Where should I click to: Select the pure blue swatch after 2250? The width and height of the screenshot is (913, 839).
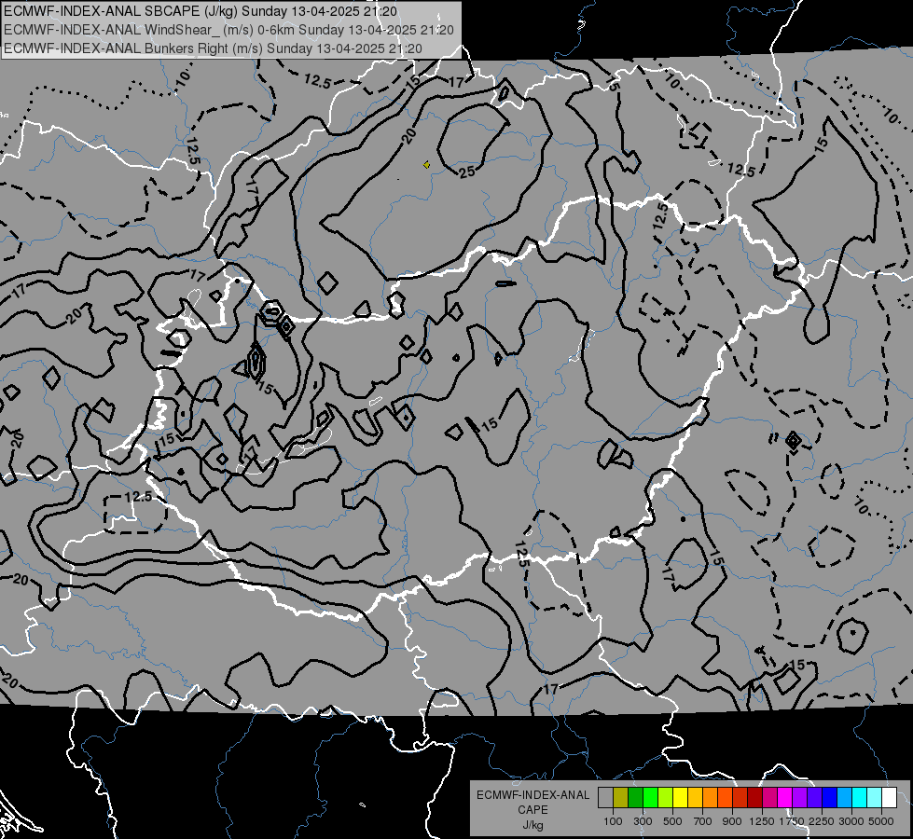point(830,797)
